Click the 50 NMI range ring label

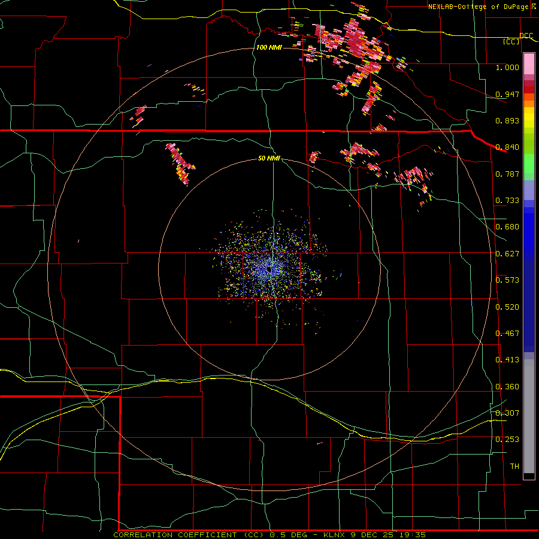pos(269,158)
